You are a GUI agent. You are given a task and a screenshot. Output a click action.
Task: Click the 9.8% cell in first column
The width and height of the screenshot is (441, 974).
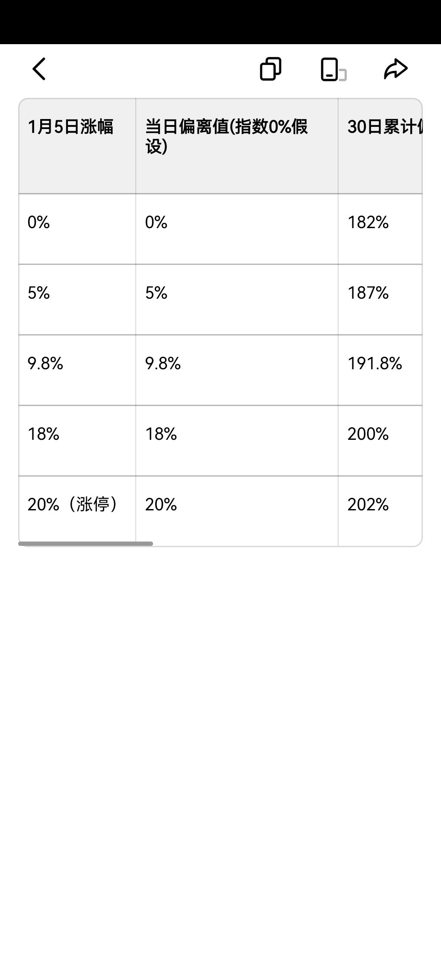point(45,364)
